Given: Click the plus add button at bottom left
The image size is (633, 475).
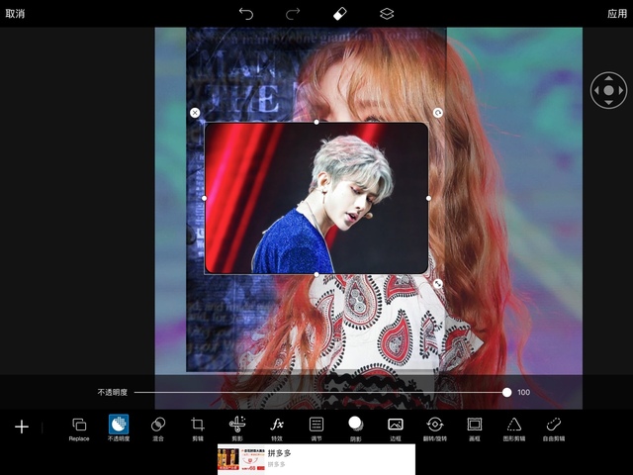Looking at the screenshot, I should [x=22, y=427].
